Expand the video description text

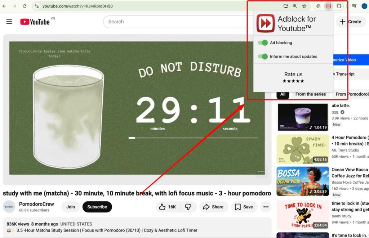tap(137, 227)
